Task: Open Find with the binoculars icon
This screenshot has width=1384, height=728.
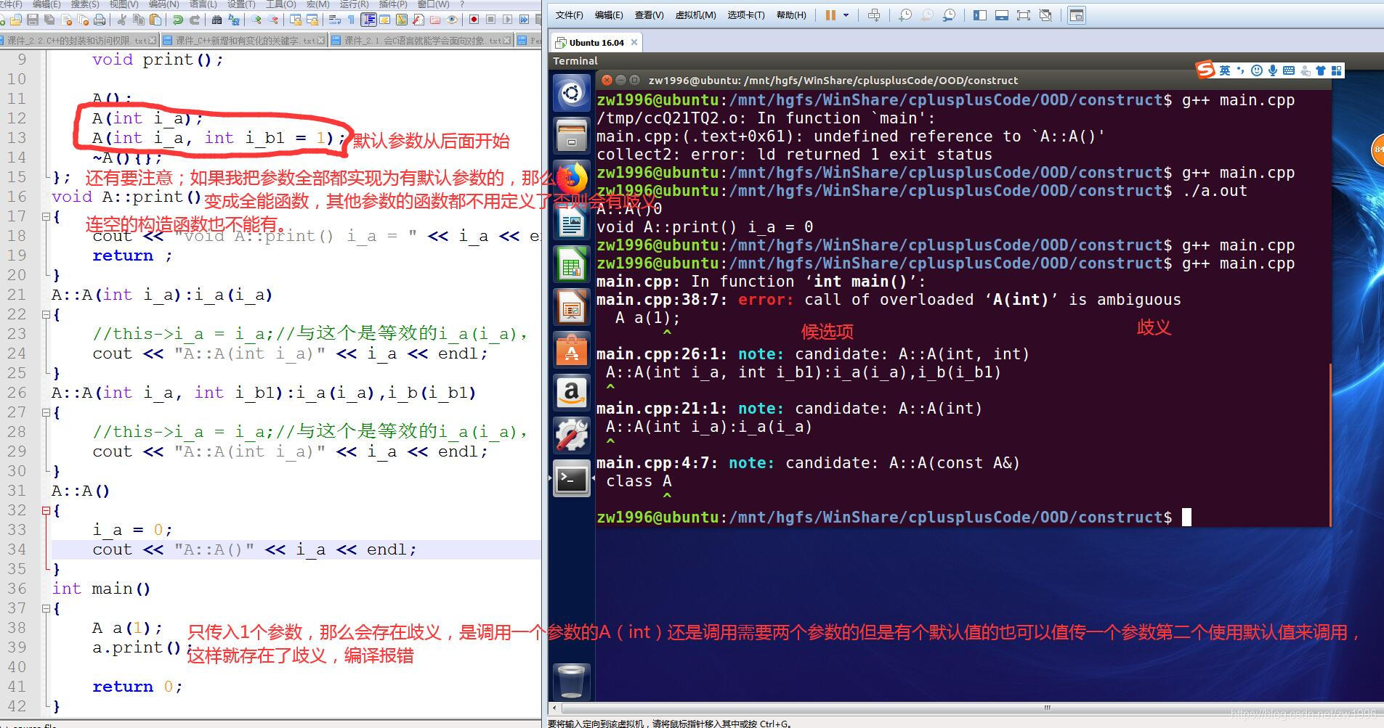Action: click(216, 20)
